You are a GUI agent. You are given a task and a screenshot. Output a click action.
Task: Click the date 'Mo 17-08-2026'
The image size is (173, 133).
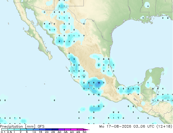coord(115,126)
